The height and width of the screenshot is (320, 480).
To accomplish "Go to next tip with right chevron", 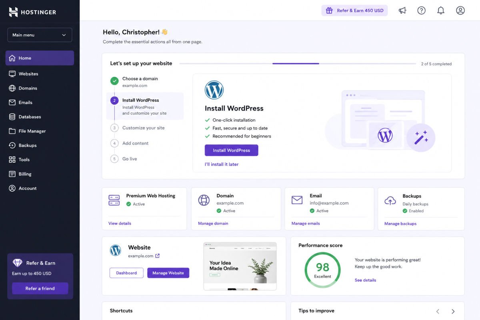I will [x=453, y=311].
